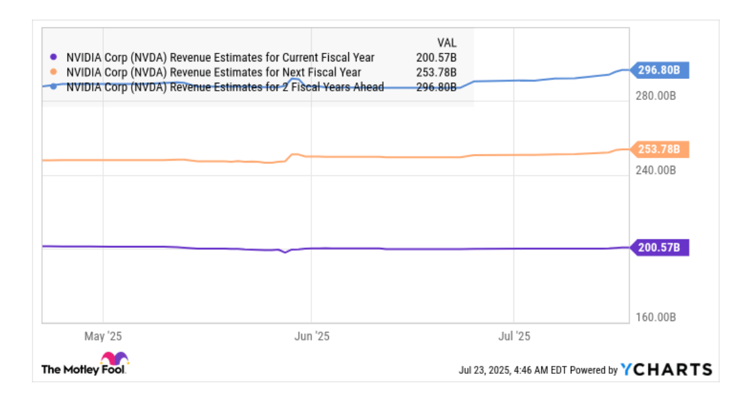749x411 pixels.
Task: Click the YCharts logo
Action: (x=666, y=369)
